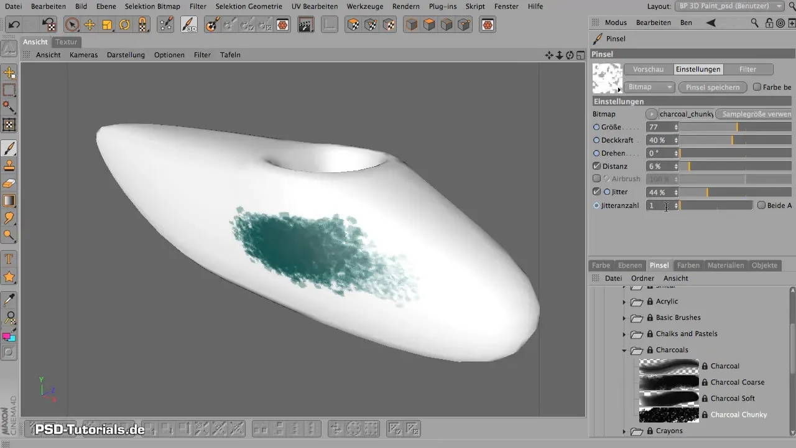Click the foreground/background color swatch icon
Image resolution: width=796 pixels, height=448 pixels.
pyautogui.click(x=9, y=337)
